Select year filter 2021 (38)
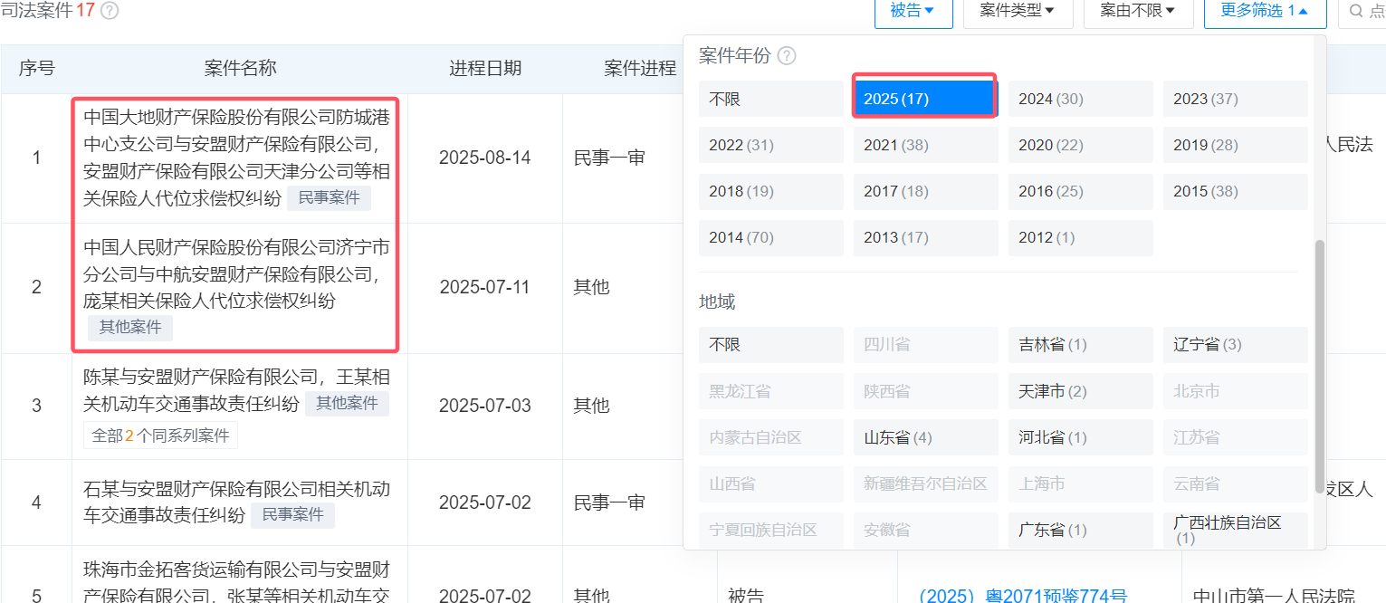 coord(926,145)
